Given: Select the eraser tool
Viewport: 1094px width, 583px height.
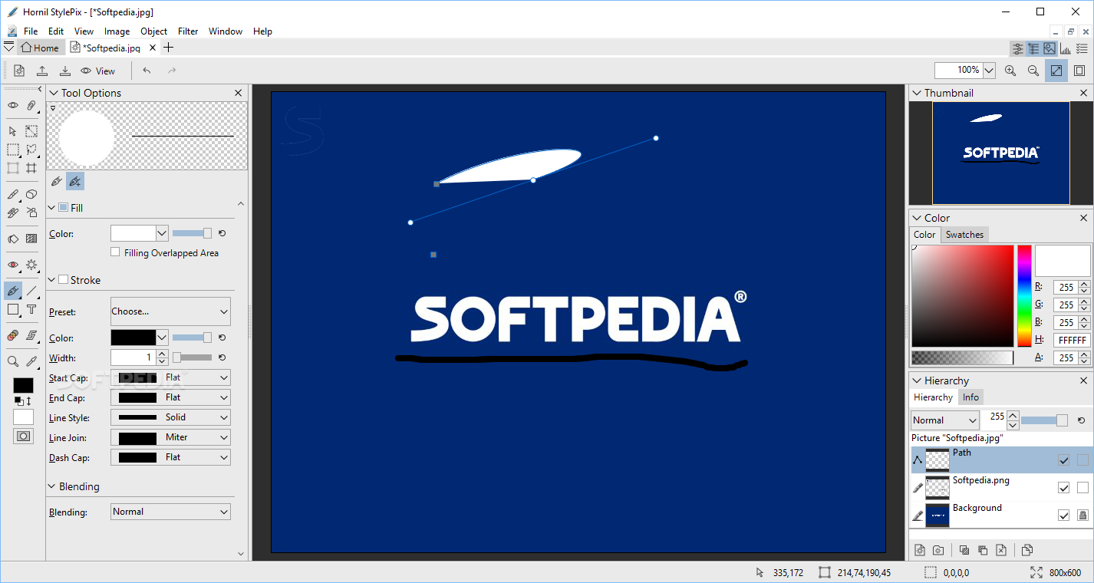Looking at the screenshot, I should coord(31,194).
